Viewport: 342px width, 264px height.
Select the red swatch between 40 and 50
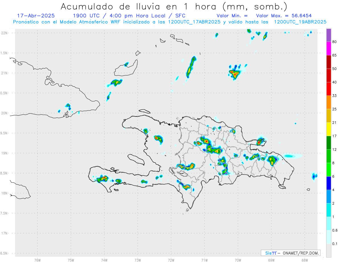click(x=329, y=75)
